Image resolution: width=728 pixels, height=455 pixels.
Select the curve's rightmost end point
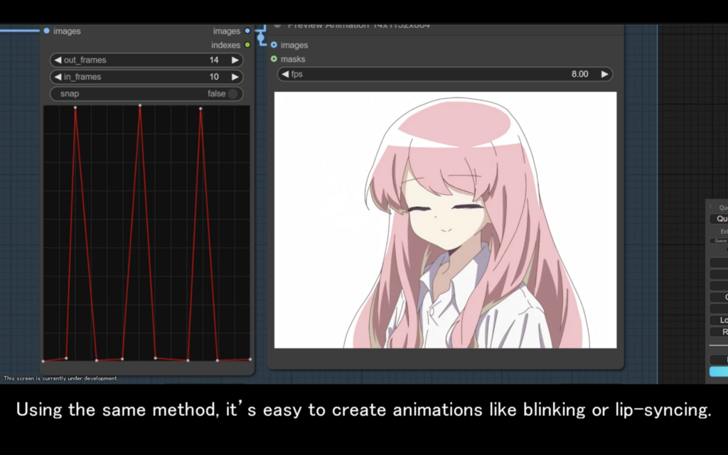click(250, 359)
